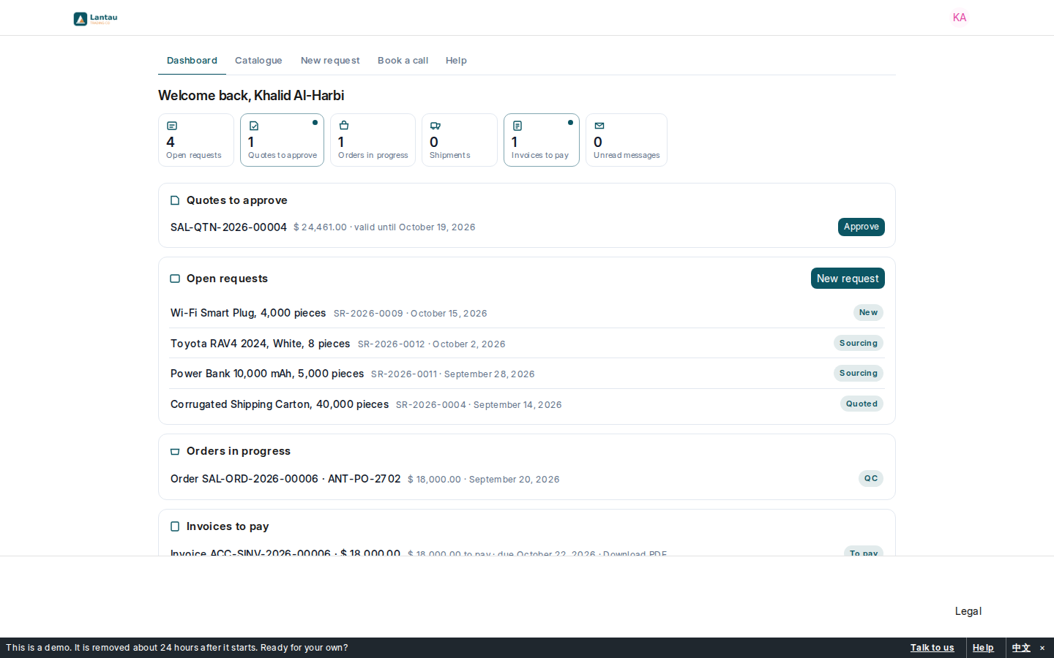Open the Help tab in the navigation
This screenshot has width=1054, height=658.
[x=456, y=61]
